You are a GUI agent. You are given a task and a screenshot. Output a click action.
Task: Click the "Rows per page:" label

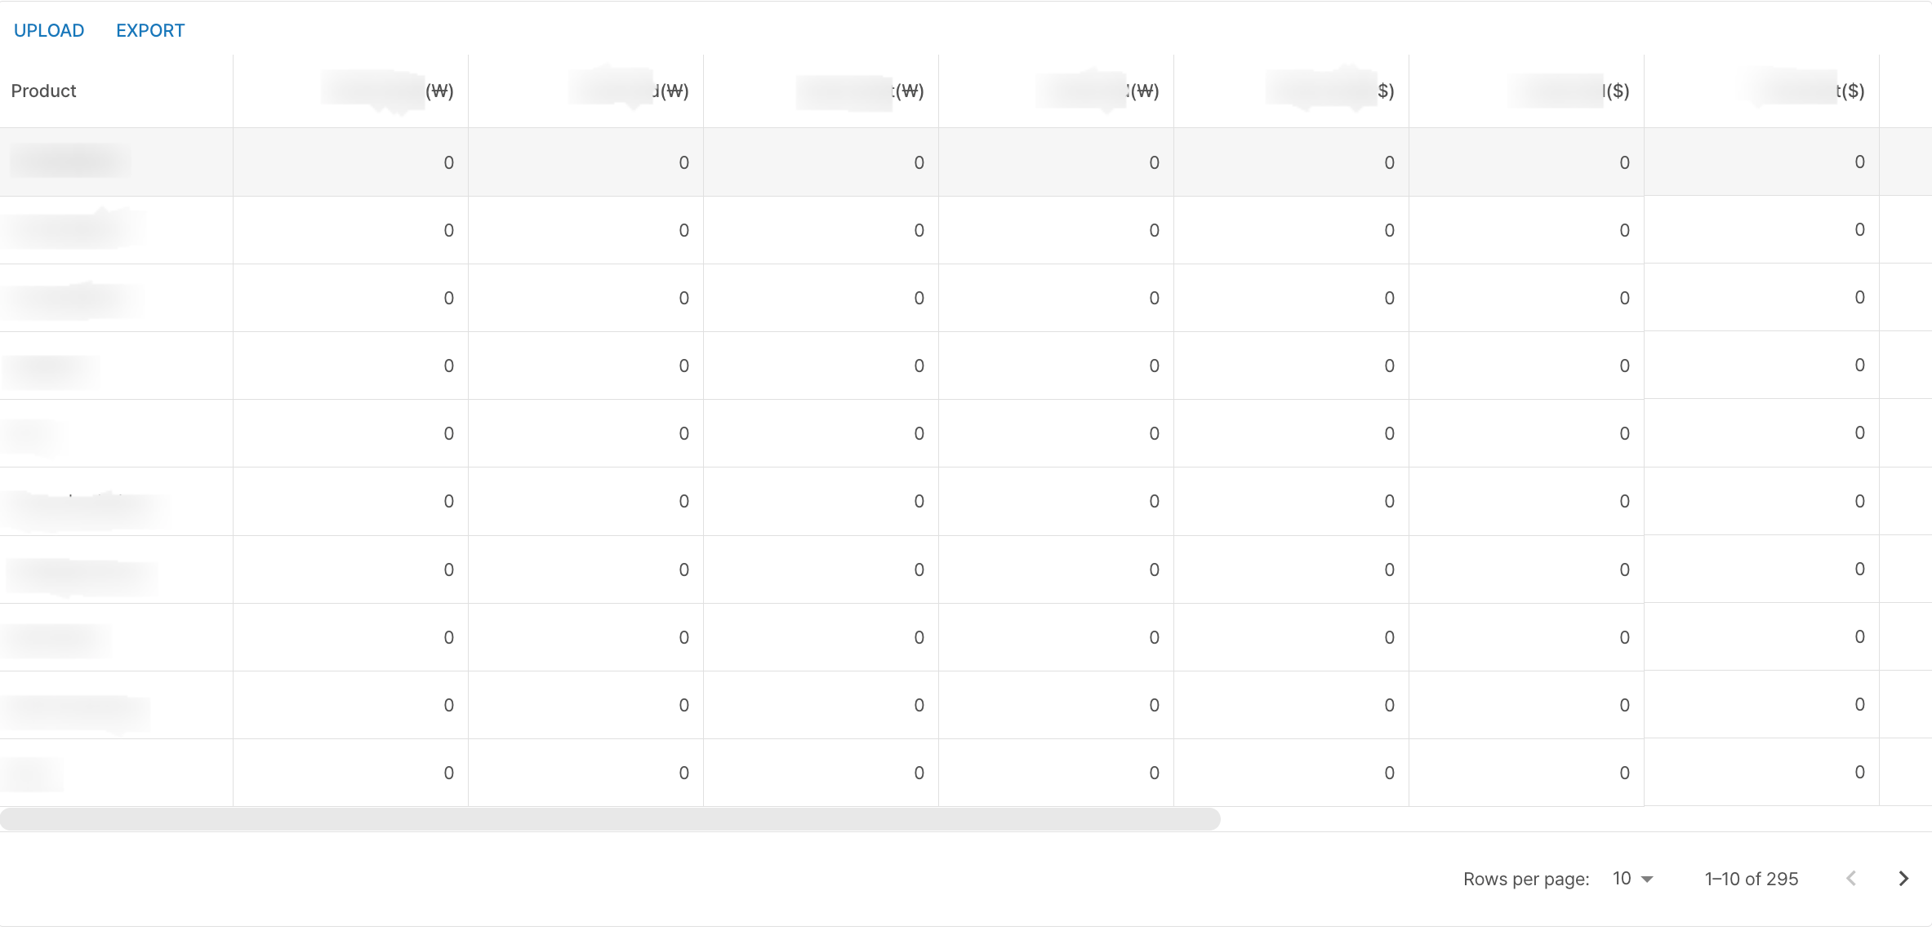pyautogui.click(x=1525, y=879)
